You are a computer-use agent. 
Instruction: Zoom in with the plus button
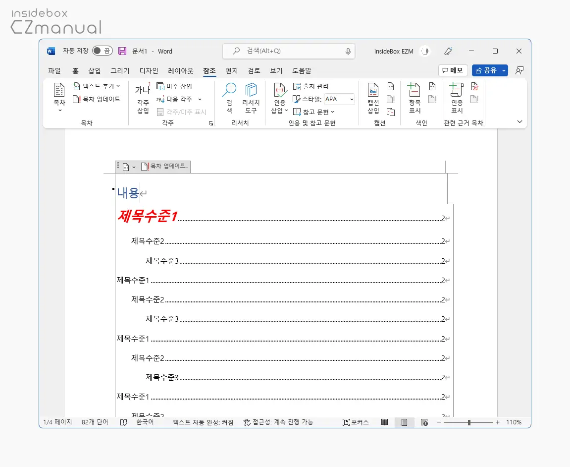[x=497, y=422]
